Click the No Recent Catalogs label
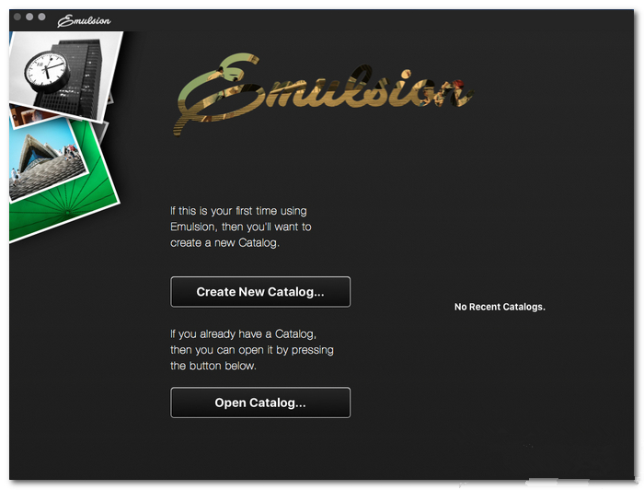The image size is (644, 490). tap(500, 307)
